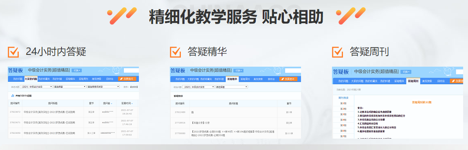
Task: Click question number 27823671
Action: 15,122
